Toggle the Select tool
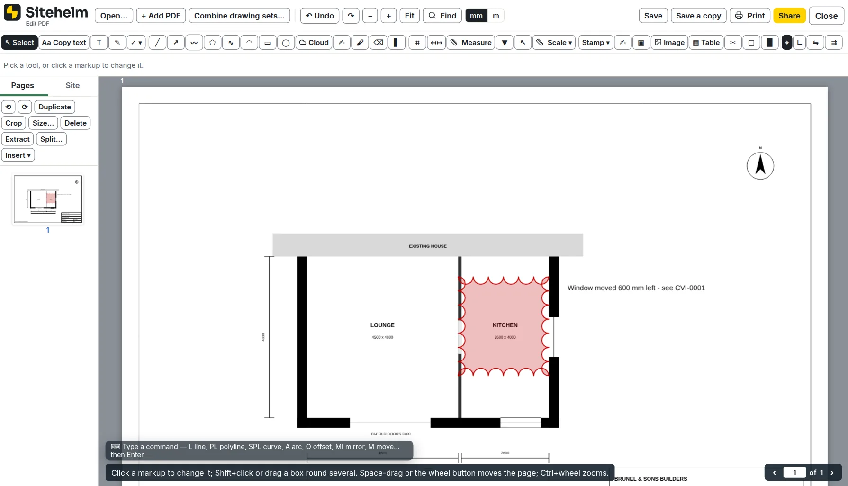The image size is (848, 486). point(19,43)
